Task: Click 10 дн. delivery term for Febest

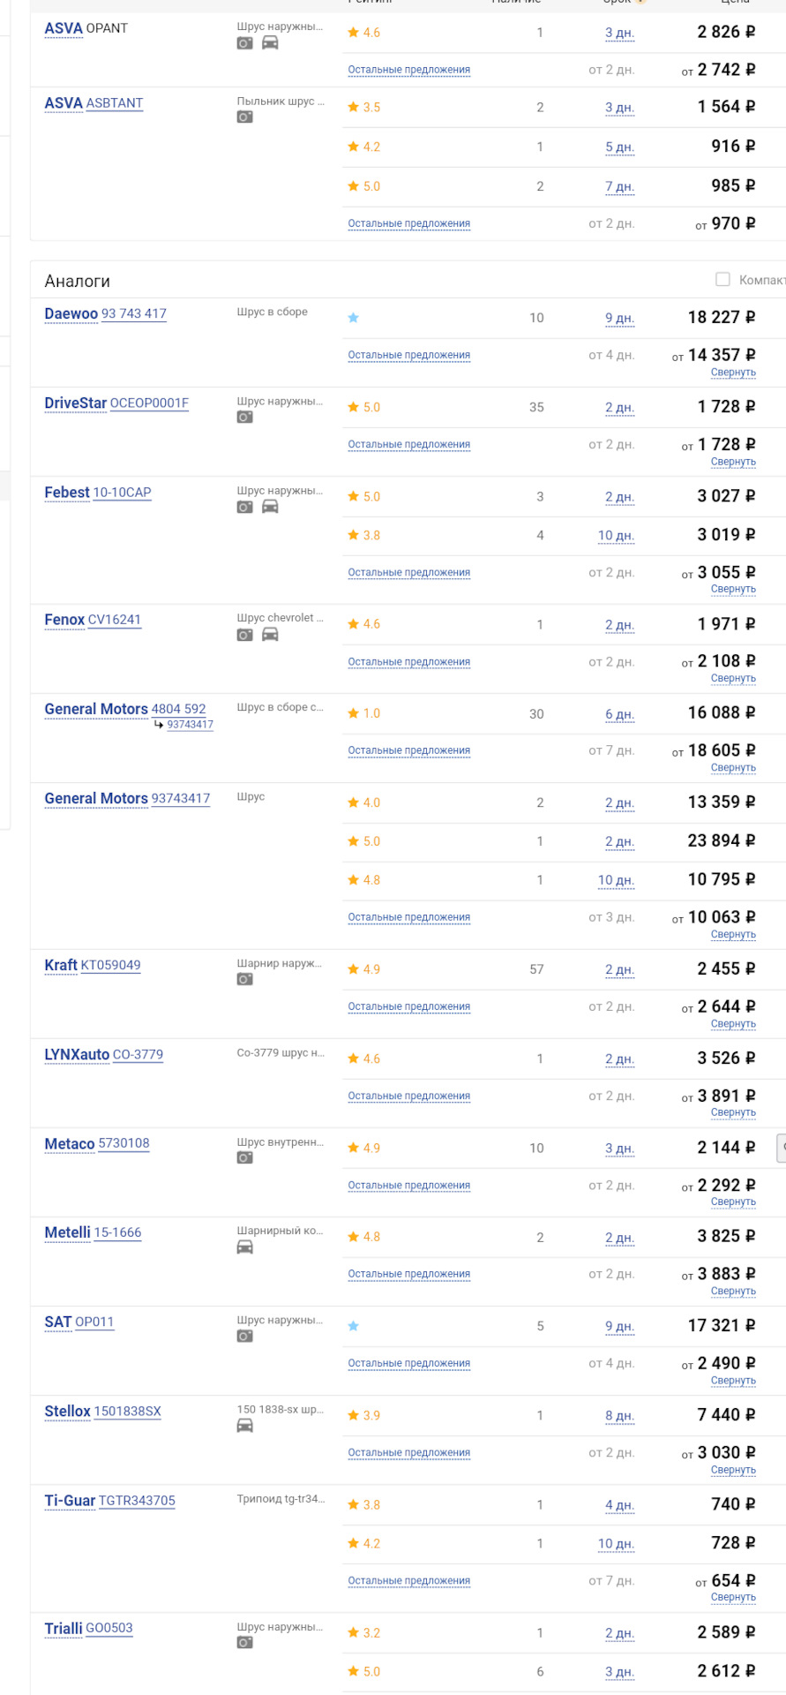Action: click(x=617, y=536)
